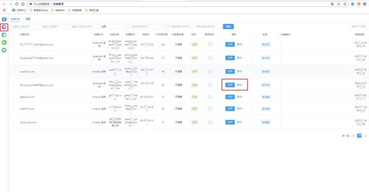
Task: Bookmark page with star icon
Action: 345,4
